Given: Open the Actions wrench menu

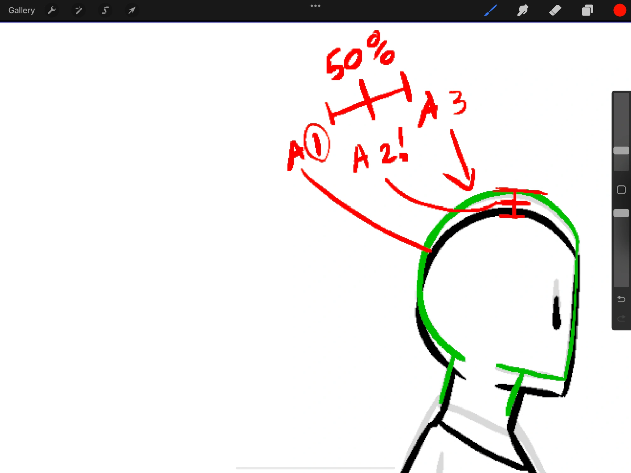Looking at the screenshot, I should point(52,10).
